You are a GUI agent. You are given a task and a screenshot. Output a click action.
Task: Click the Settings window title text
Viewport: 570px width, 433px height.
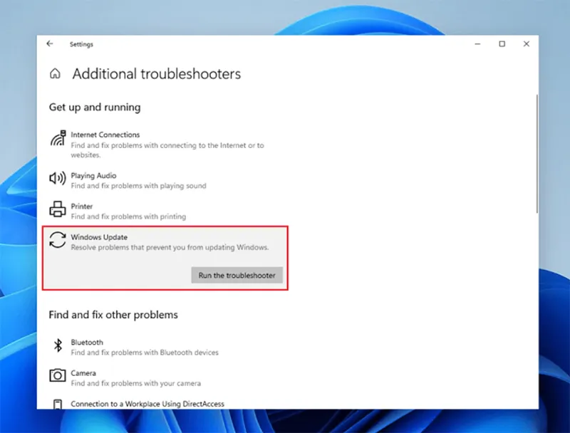point(81,44)
